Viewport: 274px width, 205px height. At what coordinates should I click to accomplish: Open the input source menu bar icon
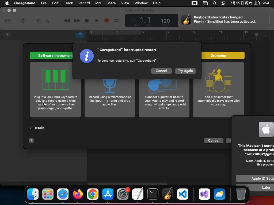click(x=195, y=3)
